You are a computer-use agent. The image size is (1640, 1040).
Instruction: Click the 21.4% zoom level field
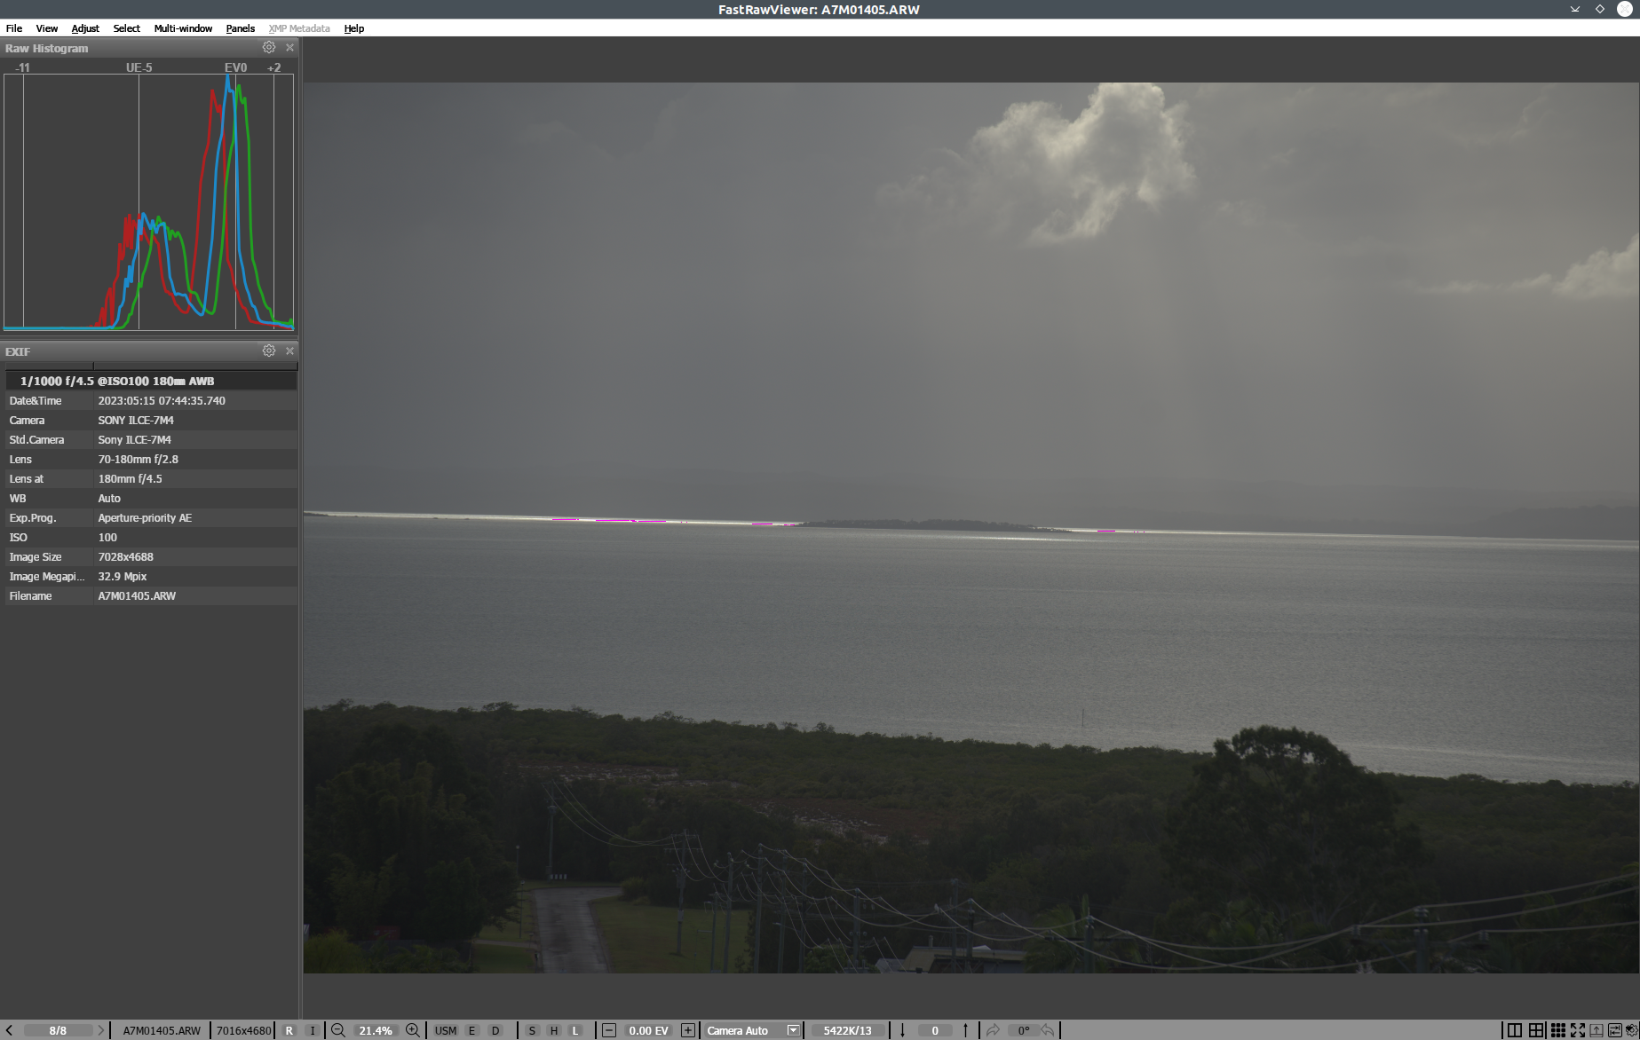tap(376, 1030)
